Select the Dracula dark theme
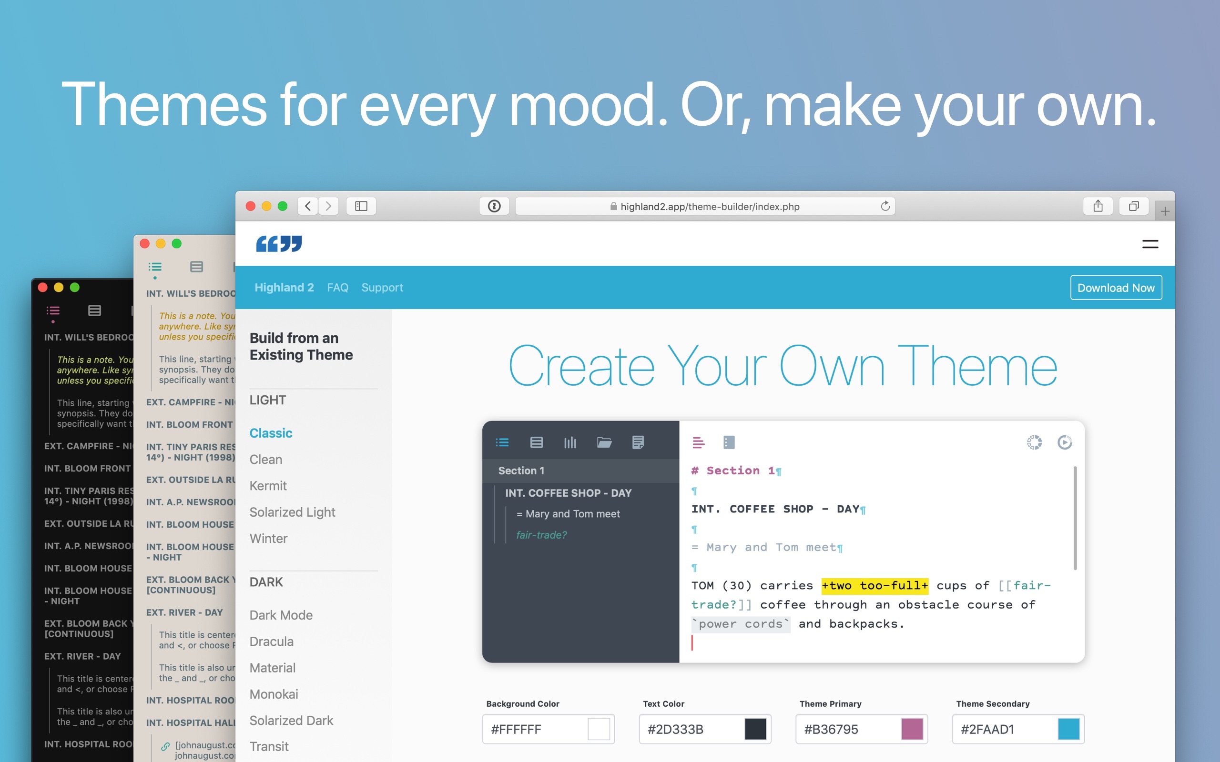Image resolution: width=1220 pixels, height=762 pixels. [x=271, y=641]
